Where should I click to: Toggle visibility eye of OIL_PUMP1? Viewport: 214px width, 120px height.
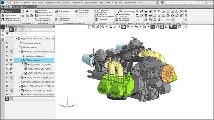(x=7, y=64)
